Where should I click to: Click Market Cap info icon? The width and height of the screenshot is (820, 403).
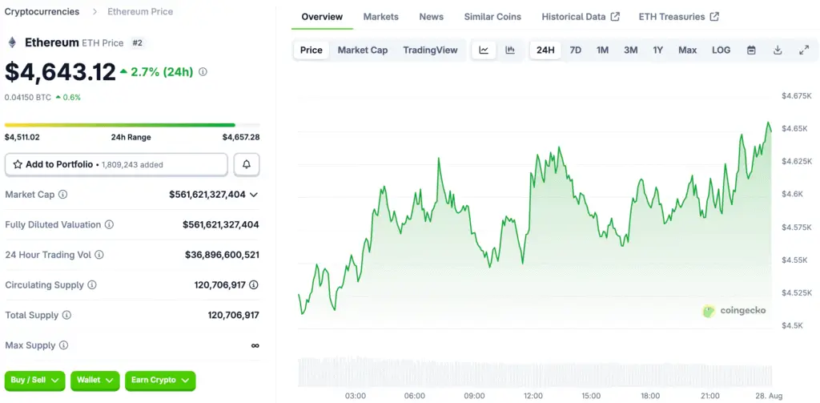click(x=62, y=194)
